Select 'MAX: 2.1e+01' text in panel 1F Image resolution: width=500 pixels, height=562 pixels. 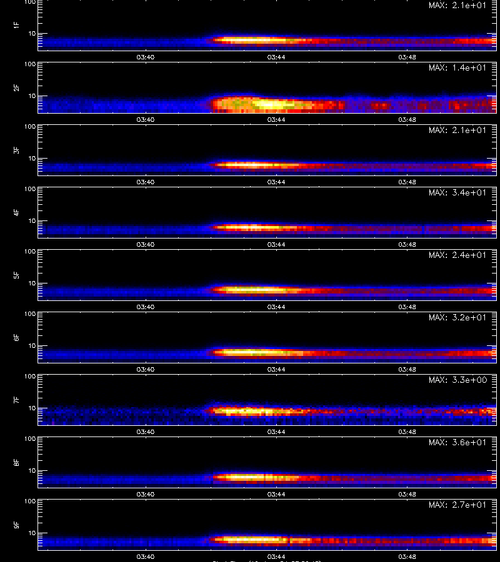[x=457, y=6]
